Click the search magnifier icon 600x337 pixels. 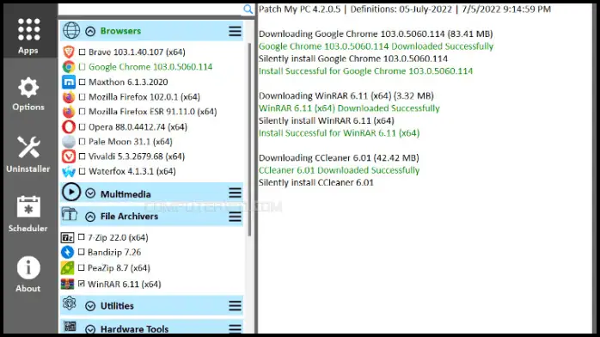click(248, 9)
